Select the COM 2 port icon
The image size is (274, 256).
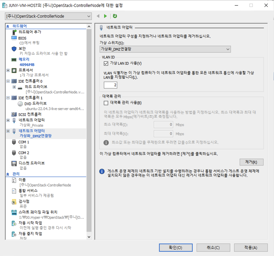[14, 153]
